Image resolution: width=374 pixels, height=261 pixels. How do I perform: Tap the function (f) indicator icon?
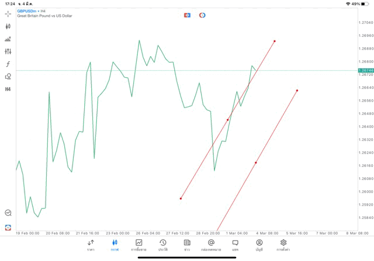[8, 64]
